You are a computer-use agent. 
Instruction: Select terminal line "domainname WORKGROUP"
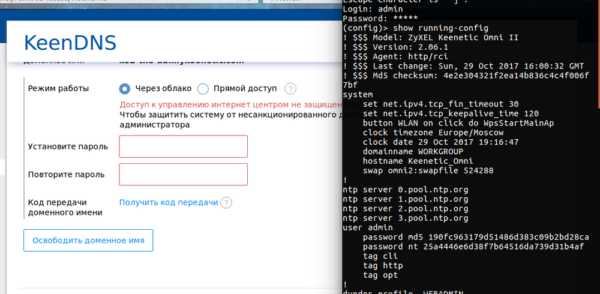tap(413, 152)
